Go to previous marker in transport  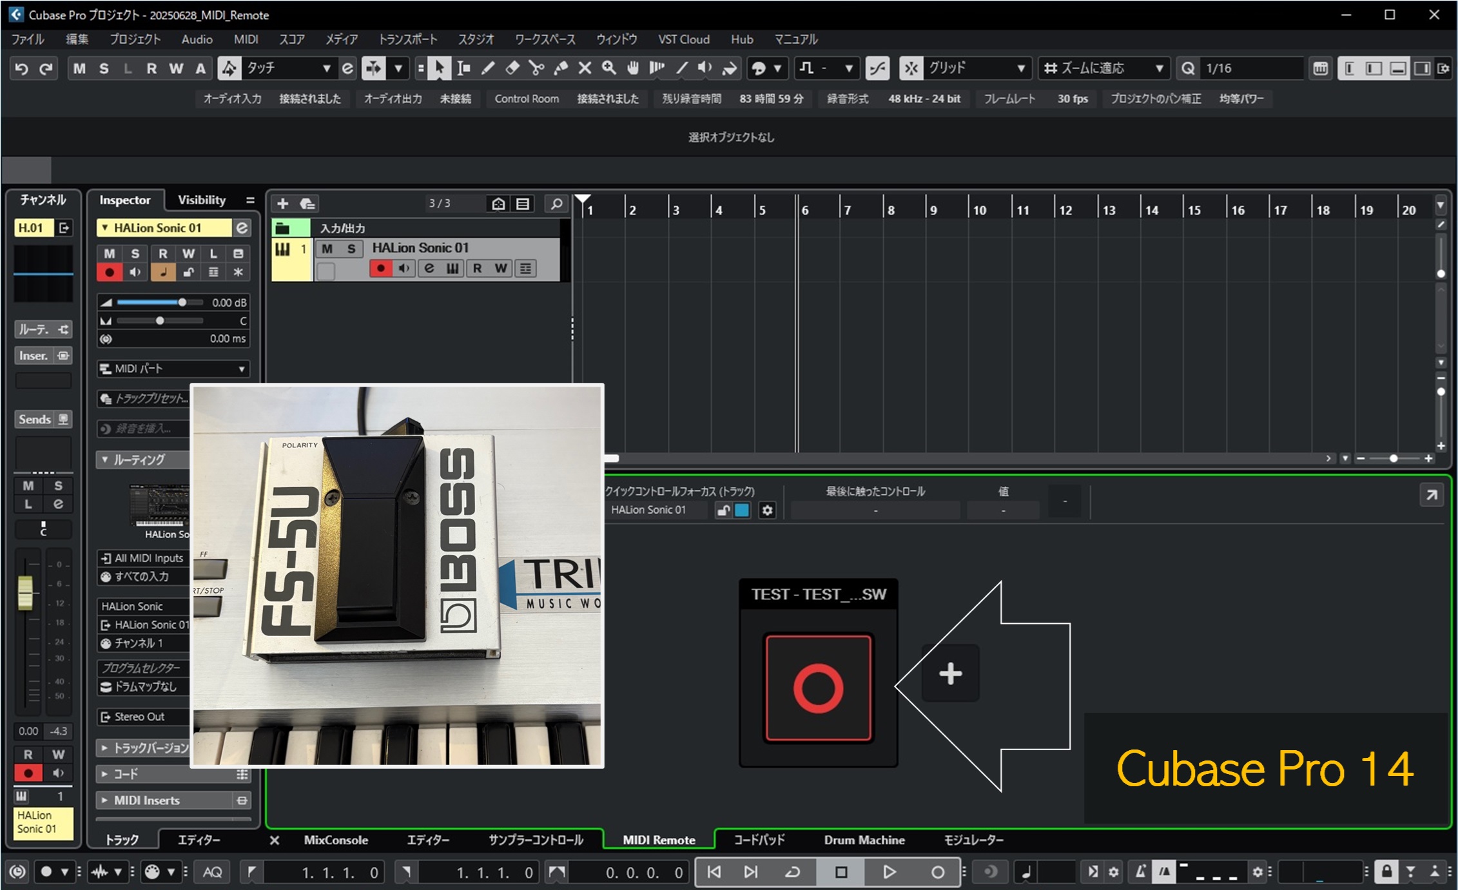[x=714, y=872]
